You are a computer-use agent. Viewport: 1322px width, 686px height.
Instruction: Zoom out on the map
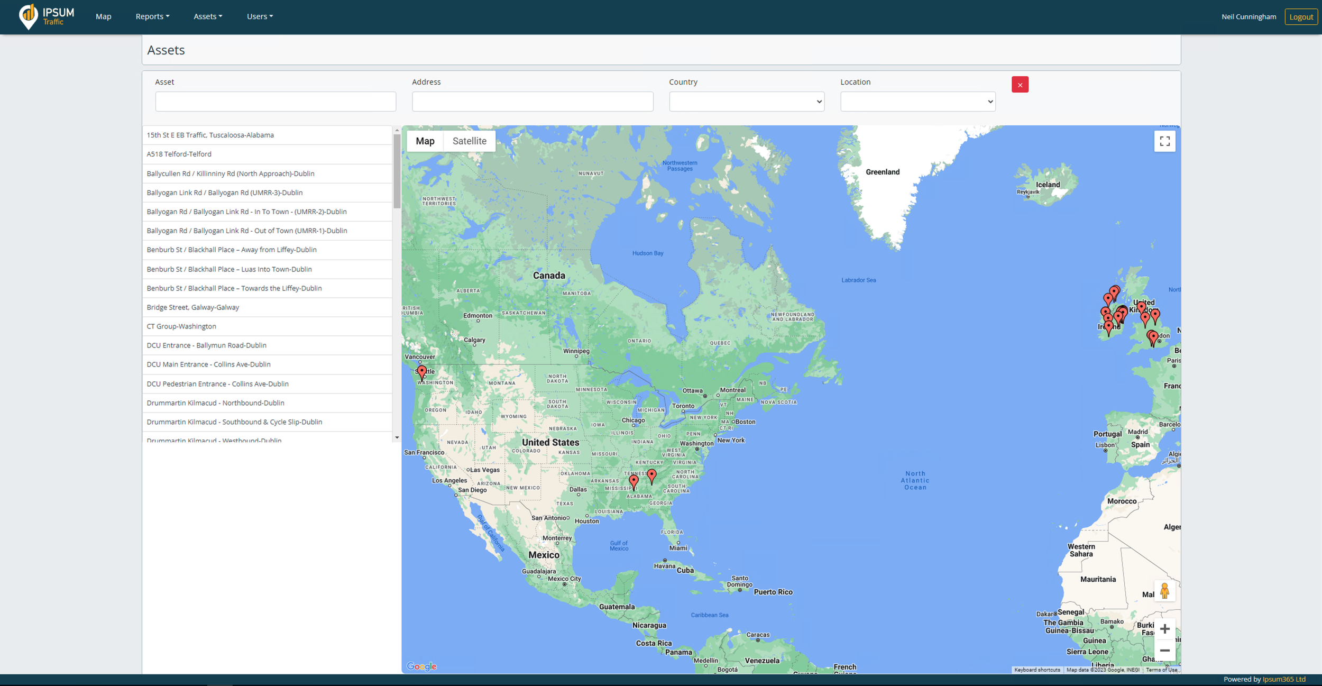pos(1164,651)
